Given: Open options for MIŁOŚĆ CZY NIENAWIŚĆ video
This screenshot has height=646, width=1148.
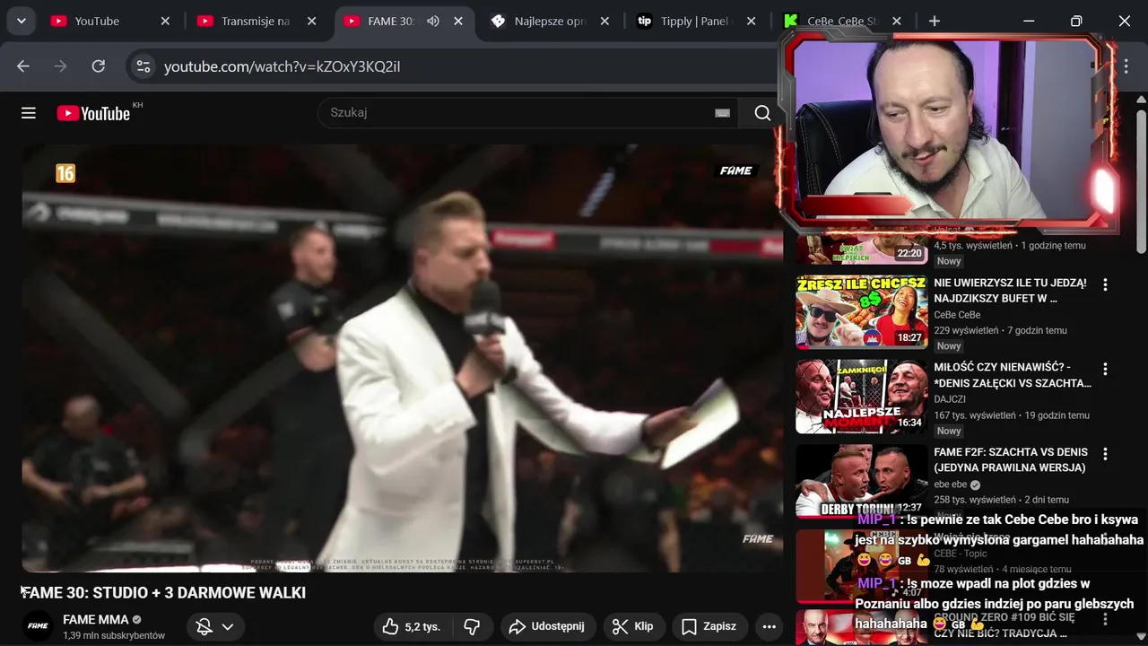Looking at the screenshot, I should tap(1105, 369).
